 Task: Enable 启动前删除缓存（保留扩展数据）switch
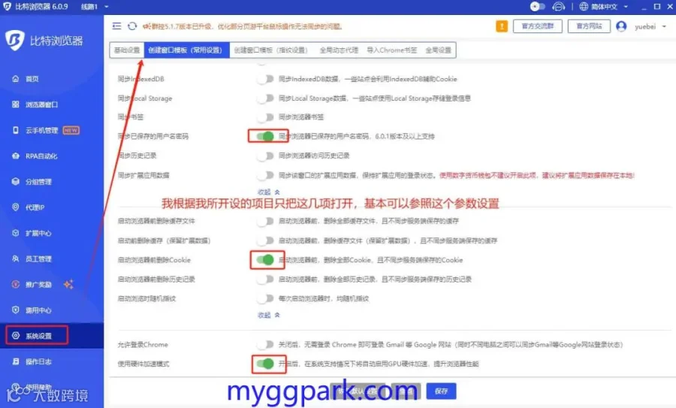[x=265, y=240]
